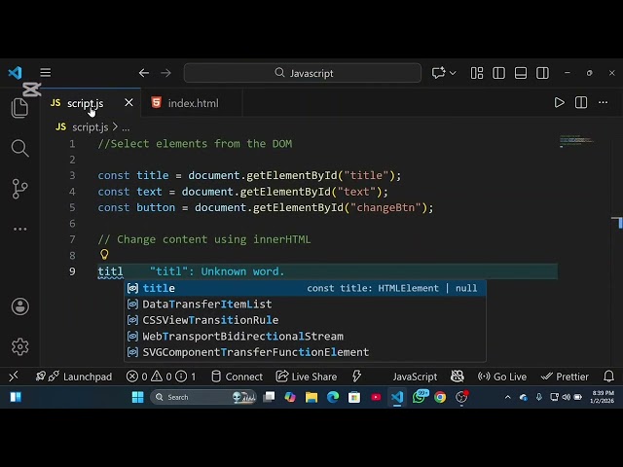Click the taskbar Search box

[203, 397]
